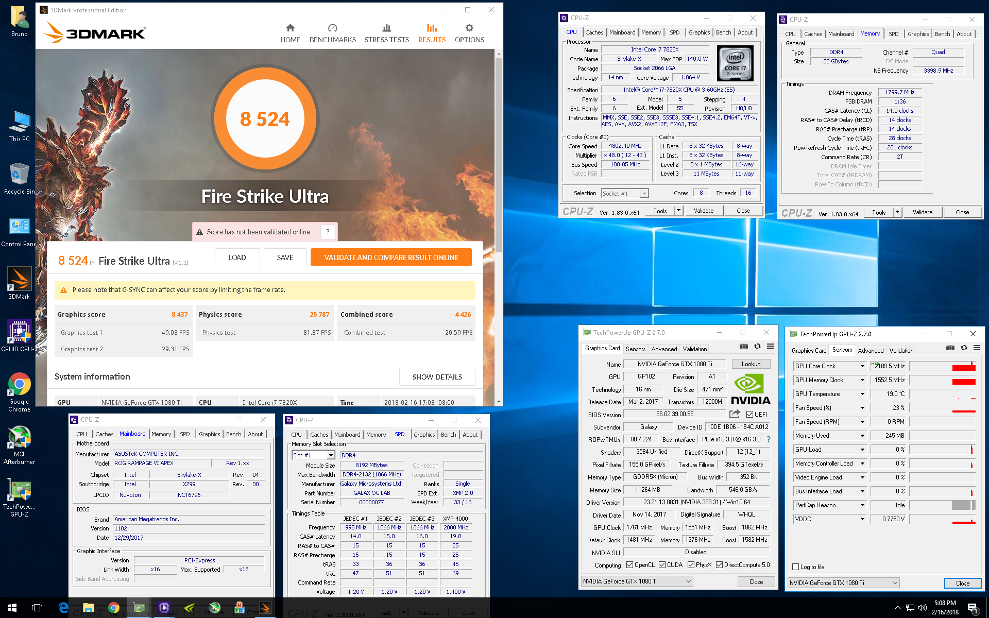This screenshot has height=618, width=989.
Task: Click Lookup button in GPU-Z
Action: coord(751,364)
